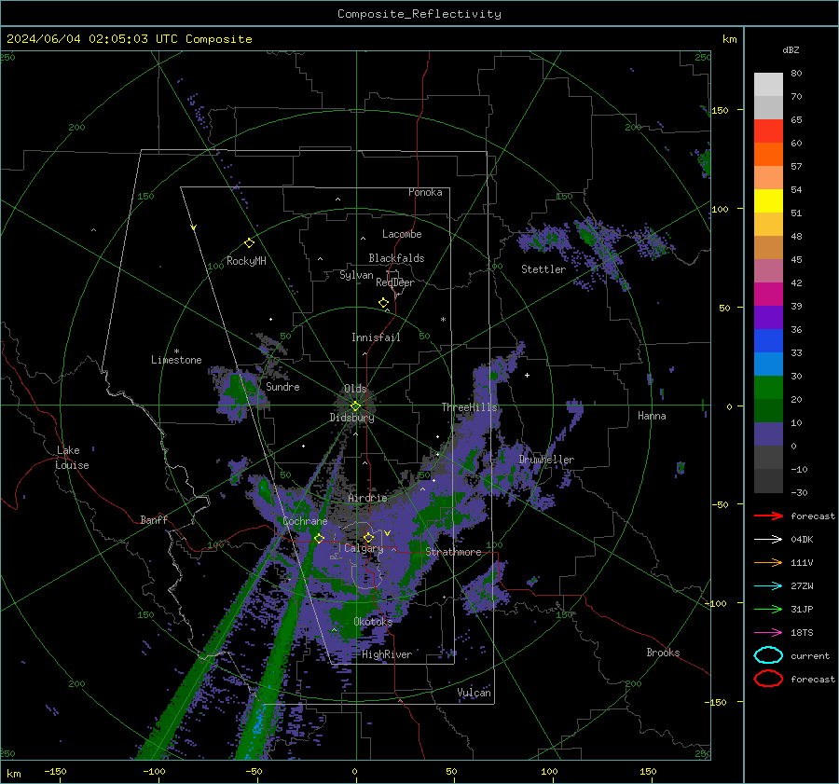The width and height of the screenshot is (839, 784).
Task: Click the Composite_Reflectivity title text
Action: [x=419, y=14]
